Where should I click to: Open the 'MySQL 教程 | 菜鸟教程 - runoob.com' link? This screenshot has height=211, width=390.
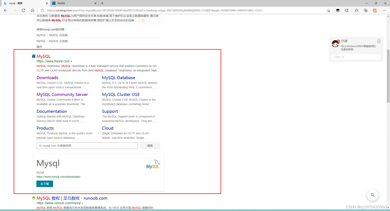point(72,198)
